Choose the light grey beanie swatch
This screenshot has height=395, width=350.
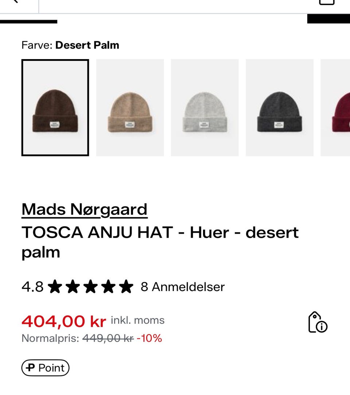click(205, 108)
